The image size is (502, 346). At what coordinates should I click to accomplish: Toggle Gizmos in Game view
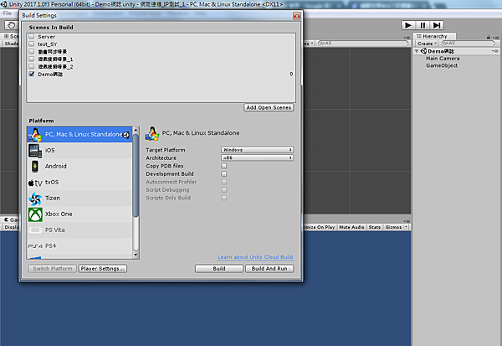393,227
